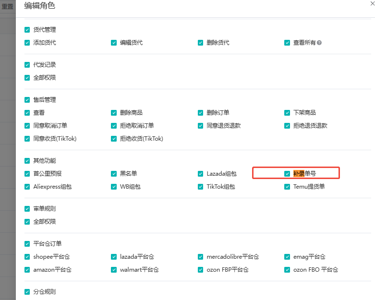Uncheck the 编辑货代 checkbox
Screen dimensions: 375x300
tap(114, 43)
